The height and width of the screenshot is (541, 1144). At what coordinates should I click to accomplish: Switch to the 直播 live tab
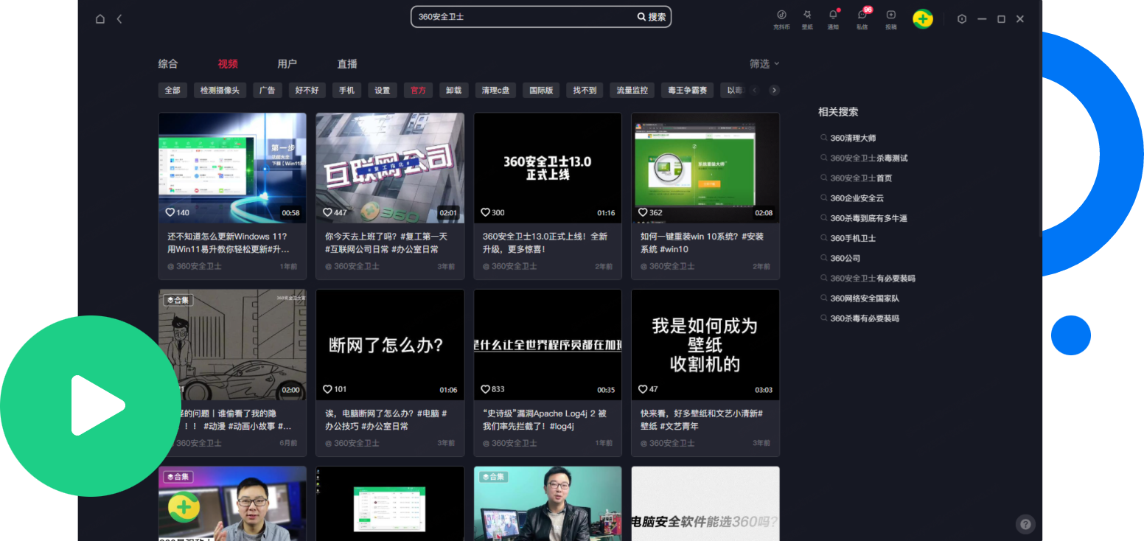[x=346, y=64]
